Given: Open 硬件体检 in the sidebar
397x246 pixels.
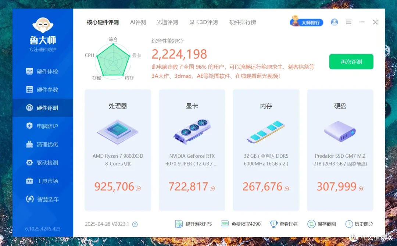Looking at the screenshot, I should pos(42,71).
